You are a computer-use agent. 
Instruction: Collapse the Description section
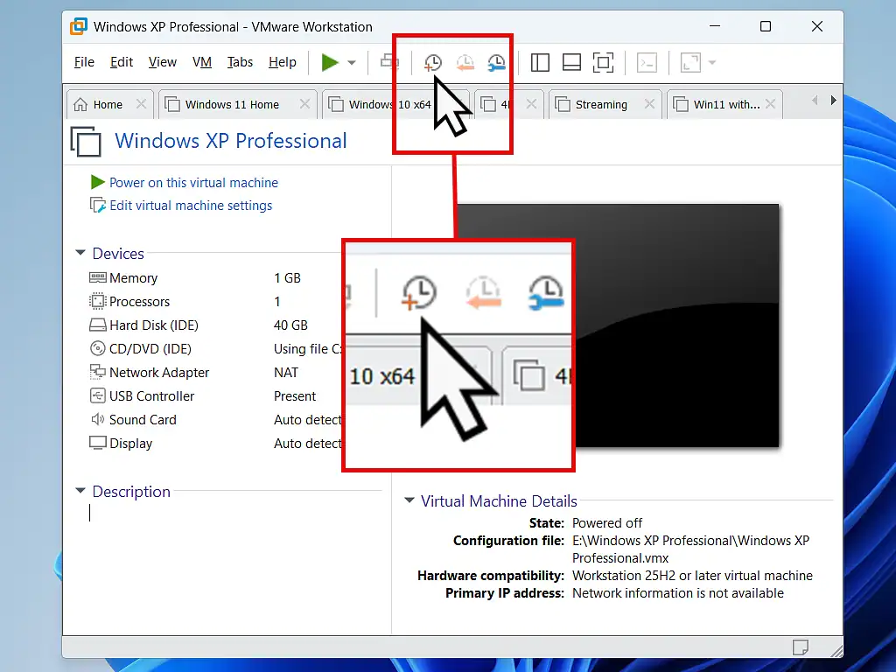pyautogui.click(x=80, y=491)
